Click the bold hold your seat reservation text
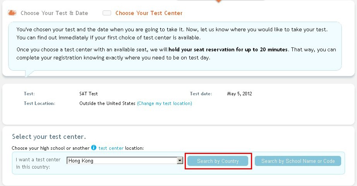The width and height of the screenshot is (357, 186). (x=228, y=50)
